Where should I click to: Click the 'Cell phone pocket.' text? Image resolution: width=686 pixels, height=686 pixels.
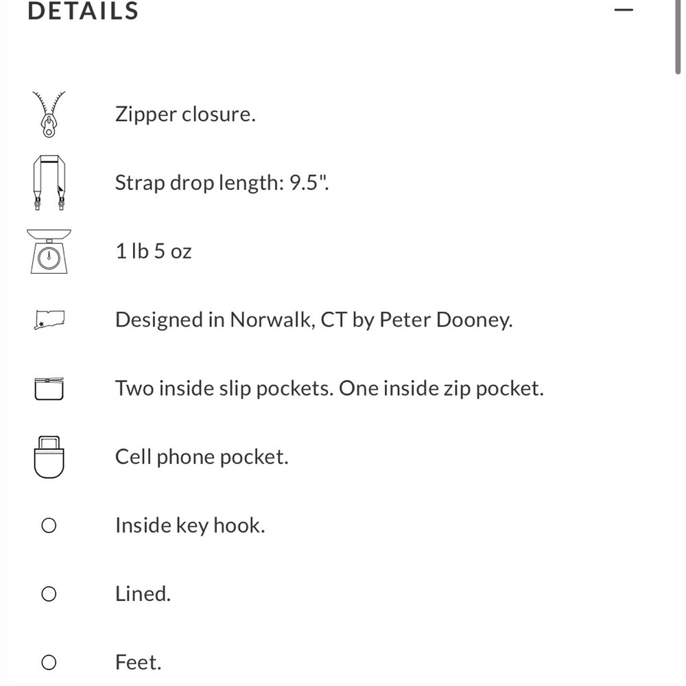pos(202,457)
